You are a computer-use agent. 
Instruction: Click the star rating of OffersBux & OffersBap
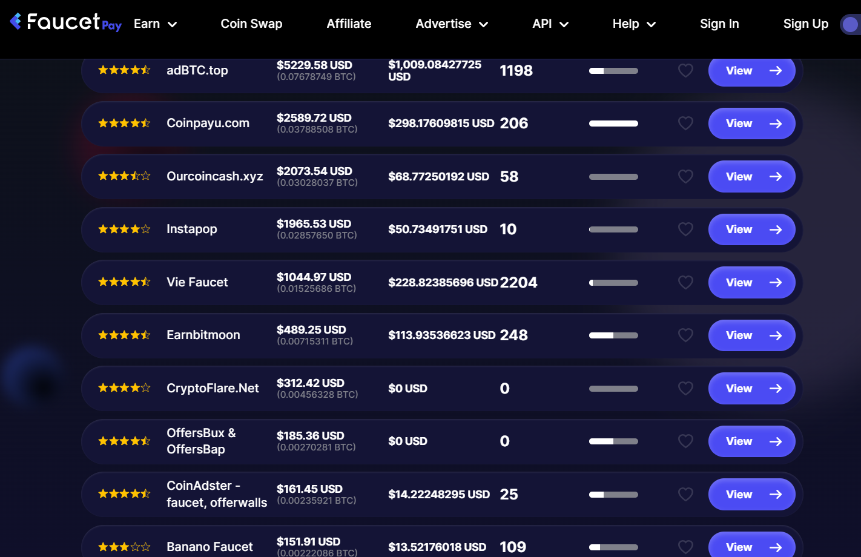[x=124, y=441]
